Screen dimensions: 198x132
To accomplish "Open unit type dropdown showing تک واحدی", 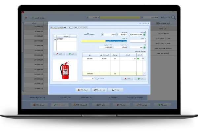I will (x=117, y=34).
